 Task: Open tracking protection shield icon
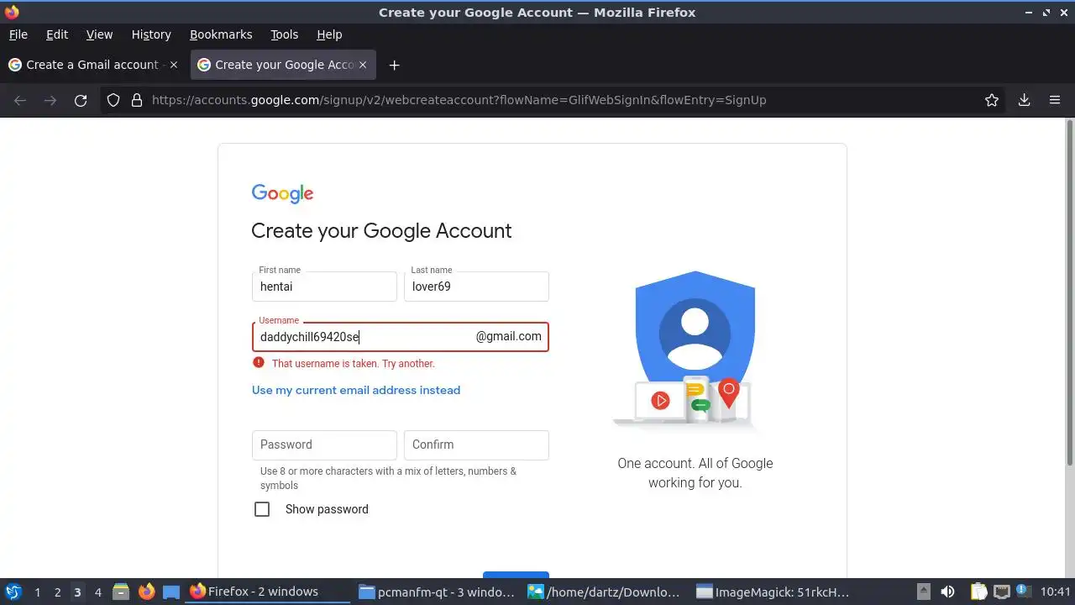(113, 100)
